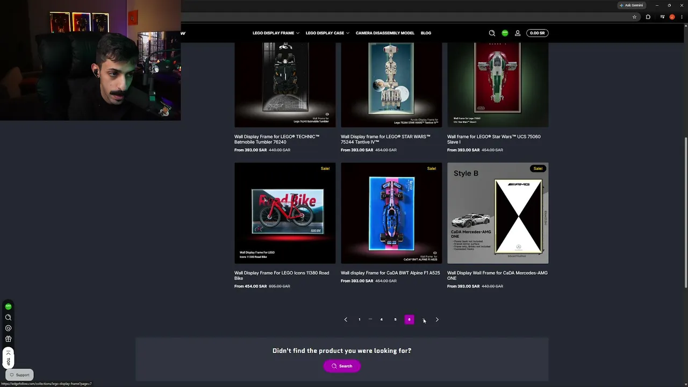Open the TECHNIC Batmobile Tumbler 76240 title link
Viewport: 688px width, 387px height.
(277, 139)
